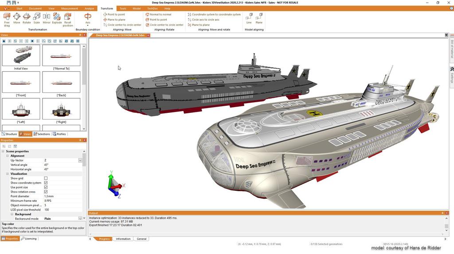
Task: Expand the Background mode dropdown
Action: click(80, 219)
